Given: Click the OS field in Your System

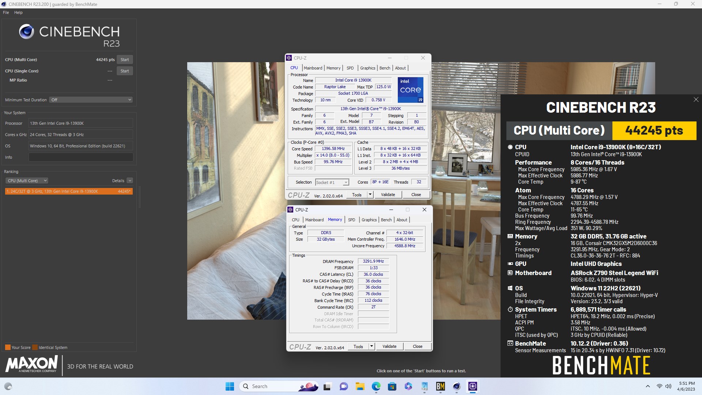Looking at the screenshot, I should (81, 146).
